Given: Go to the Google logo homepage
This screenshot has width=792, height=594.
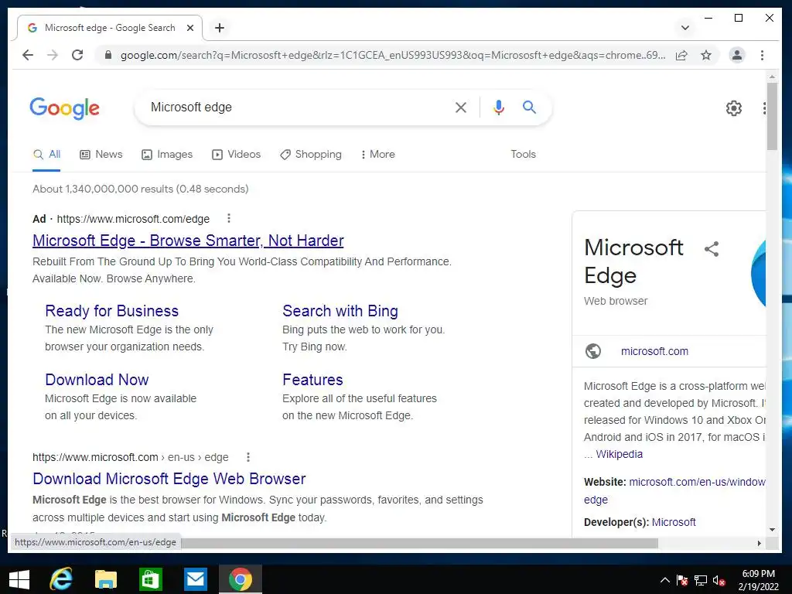Looking at the screenshot, I should tap(65, 108).
